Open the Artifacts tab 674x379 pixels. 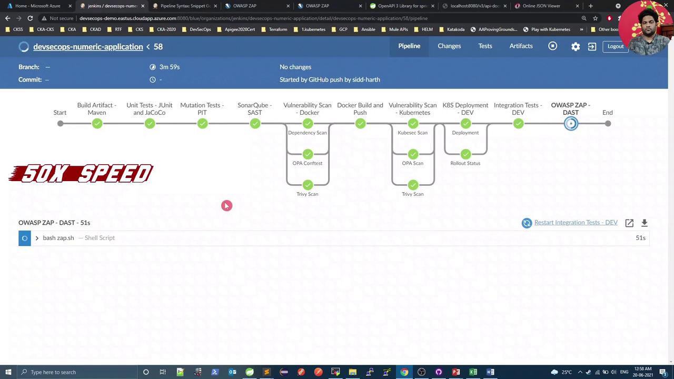coord(521,46)
